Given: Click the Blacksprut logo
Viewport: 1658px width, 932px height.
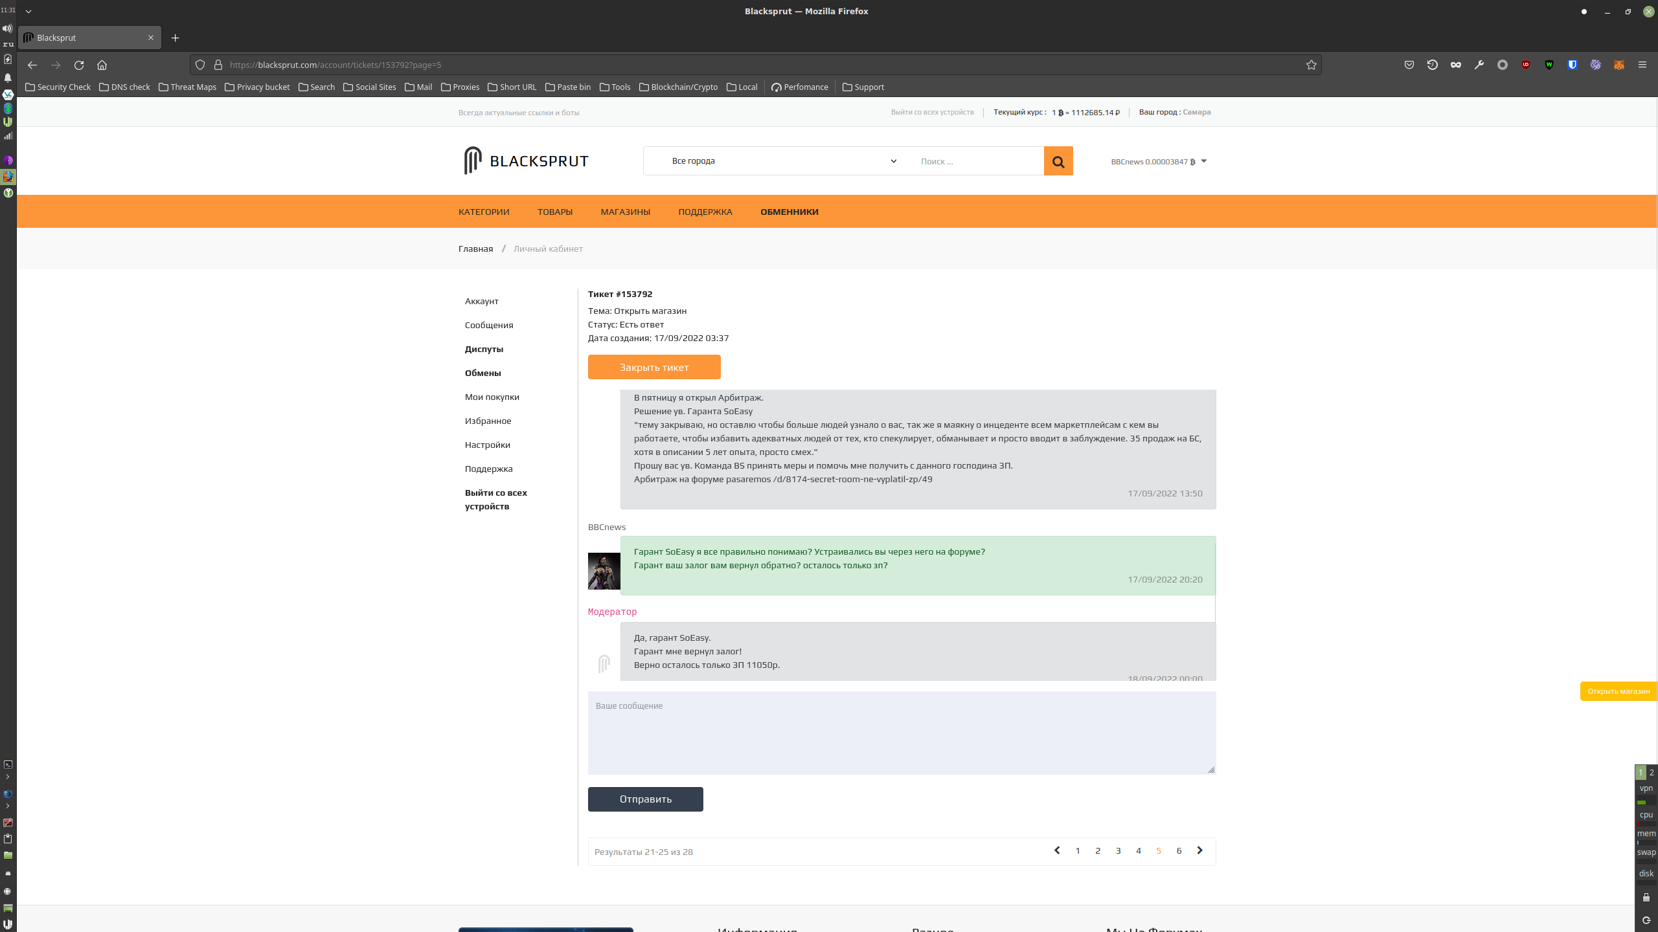Looking at the screenshot, I should point(526,161).
